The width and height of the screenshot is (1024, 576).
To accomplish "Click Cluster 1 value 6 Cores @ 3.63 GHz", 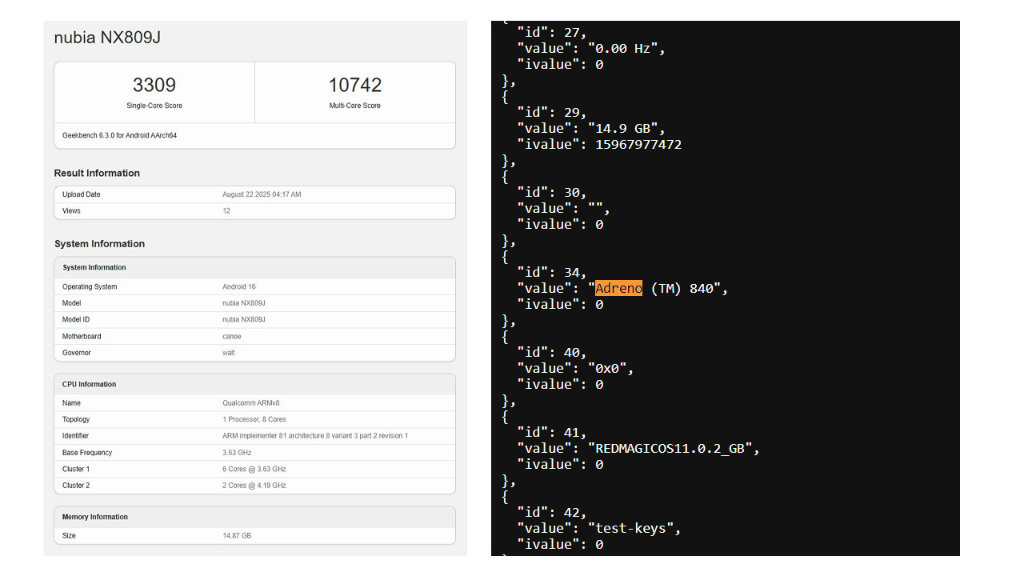I will point(254,469).
